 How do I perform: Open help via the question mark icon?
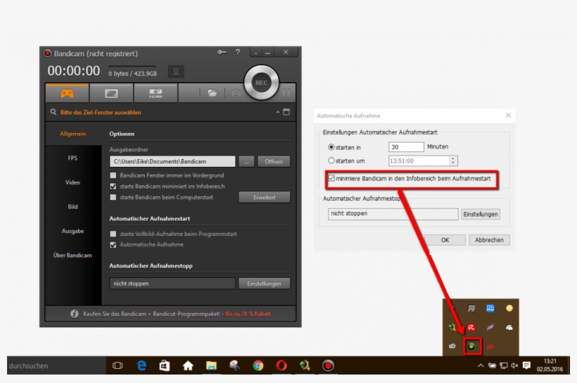click(x=238, y=53)
